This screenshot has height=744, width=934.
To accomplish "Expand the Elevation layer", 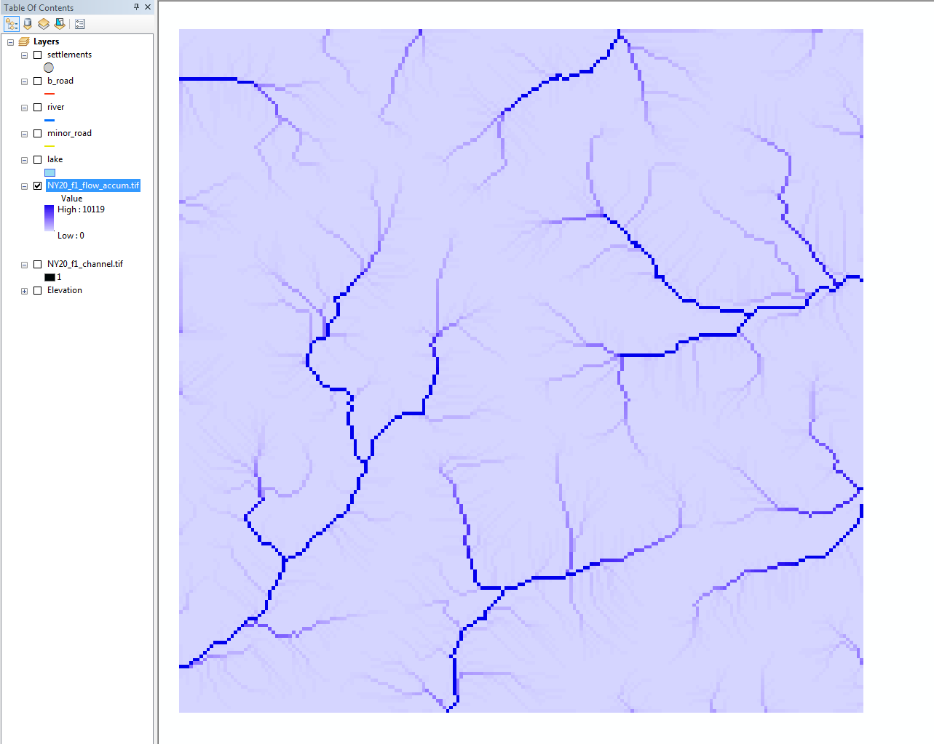I will pos(24,290).
